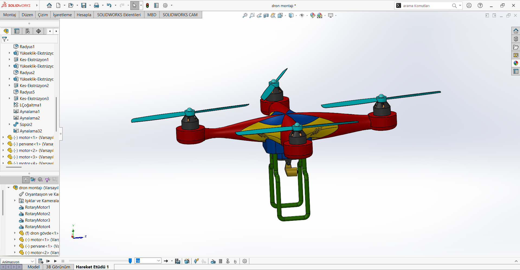Viewport: 520px width, 270px height.
Task: Open the ConfigurationManager tab icon
Action: (x=28, y=31)
